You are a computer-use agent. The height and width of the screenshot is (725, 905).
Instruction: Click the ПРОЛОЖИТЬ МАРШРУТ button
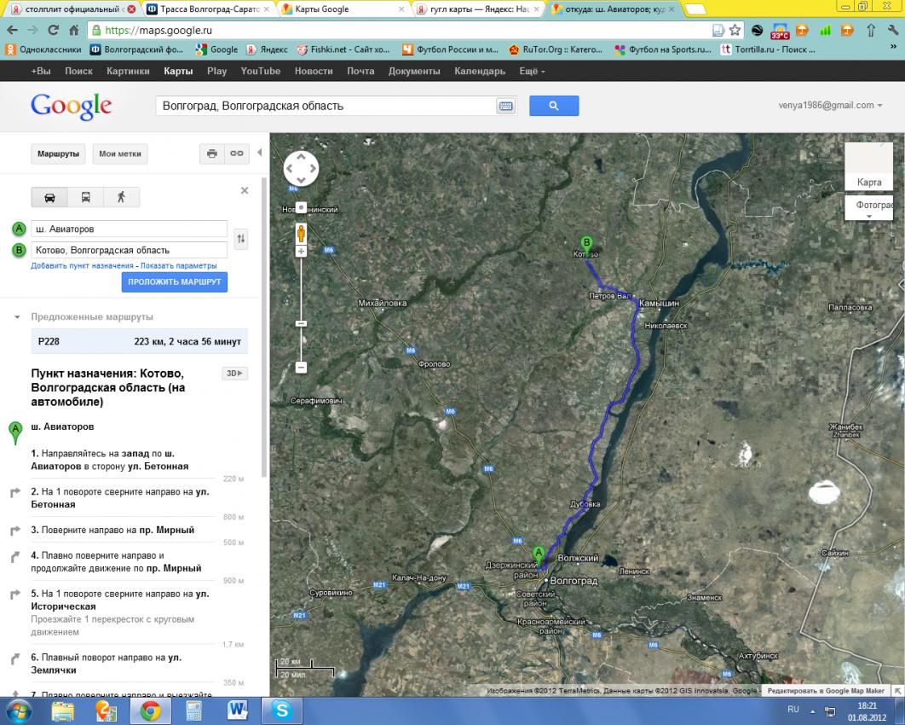click(x=174, y=282)
